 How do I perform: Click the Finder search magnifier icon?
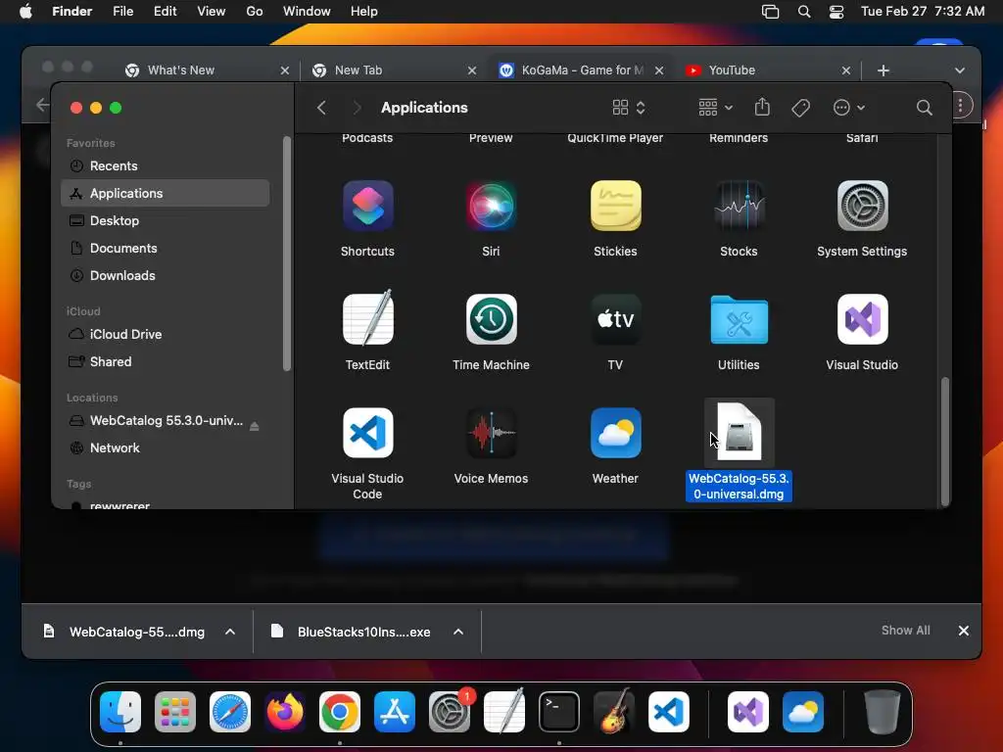[924, 108]
